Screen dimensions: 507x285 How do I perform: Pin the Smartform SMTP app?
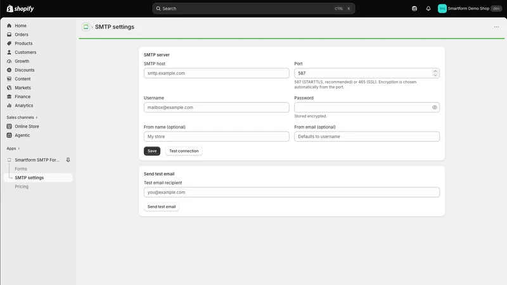point(68,160)
